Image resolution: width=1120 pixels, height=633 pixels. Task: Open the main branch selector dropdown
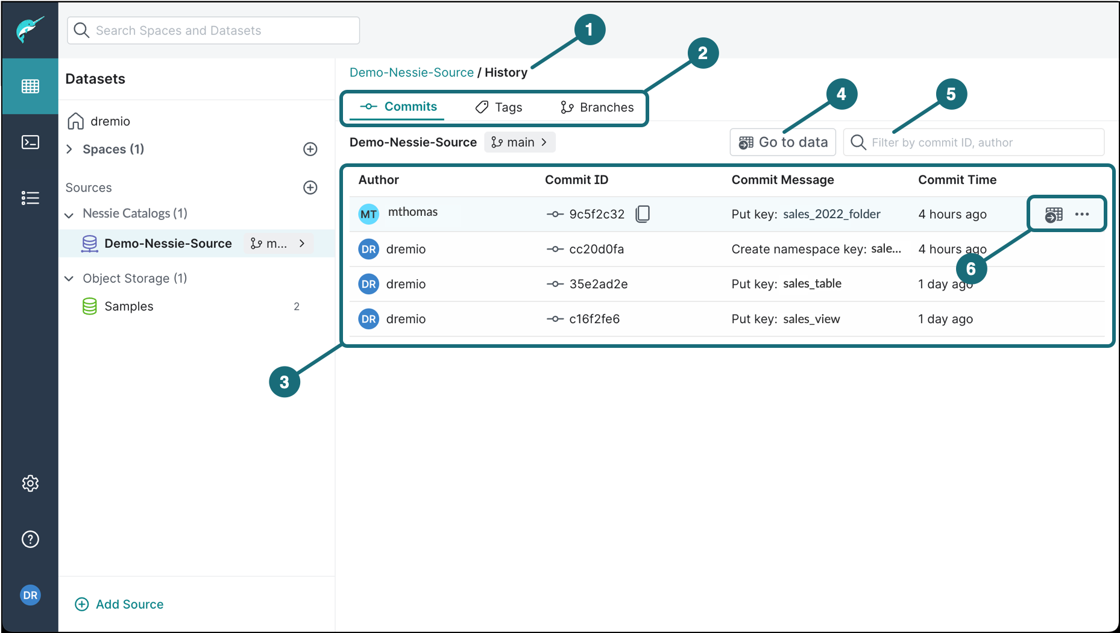coord(520,142)
